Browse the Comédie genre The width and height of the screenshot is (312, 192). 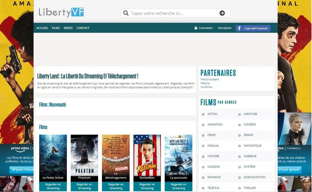250,124
